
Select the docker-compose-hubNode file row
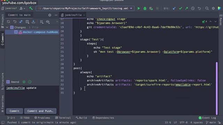[32, 32]
